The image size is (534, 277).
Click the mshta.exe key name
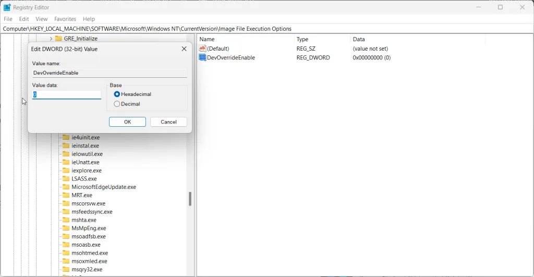click(x=84, y=220)
